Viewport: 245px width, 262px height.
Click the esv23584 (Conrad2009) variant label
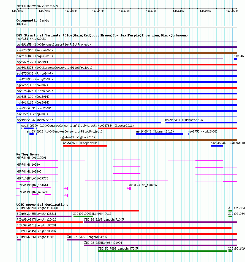(34, 108)
